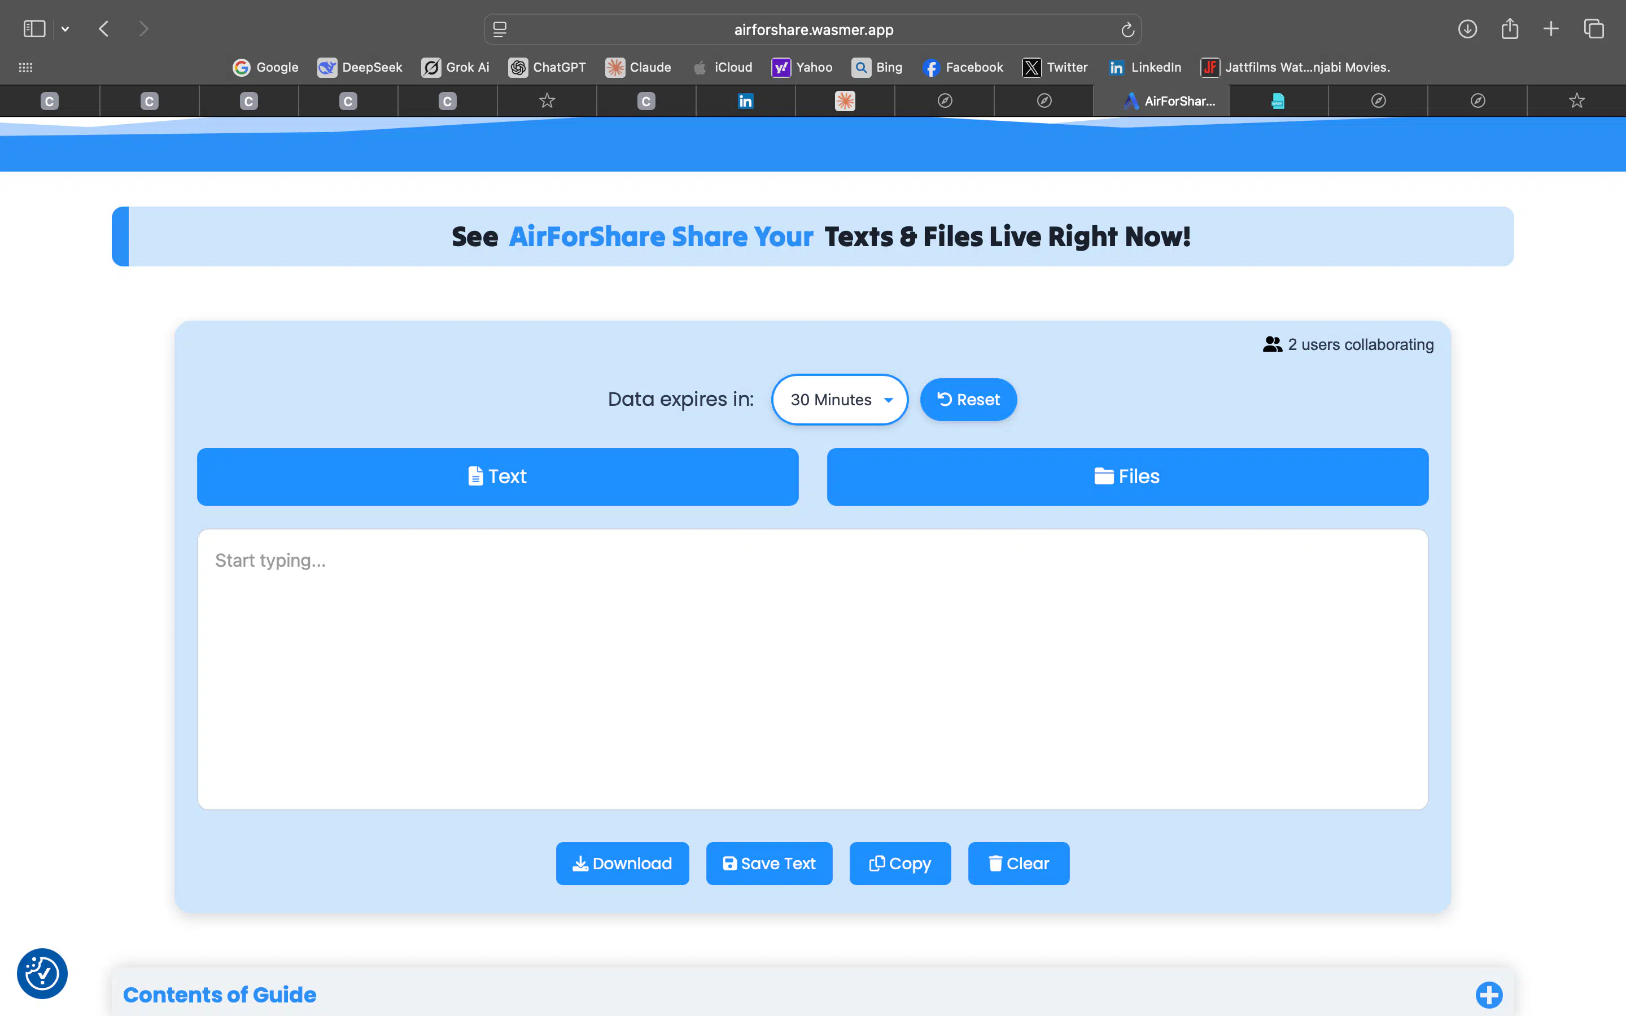Image resolution: width=1626 pixels, height=1016 pixels.
Task: Open the Downloads list in Safari toolbar
Action: coord(1467,28)
